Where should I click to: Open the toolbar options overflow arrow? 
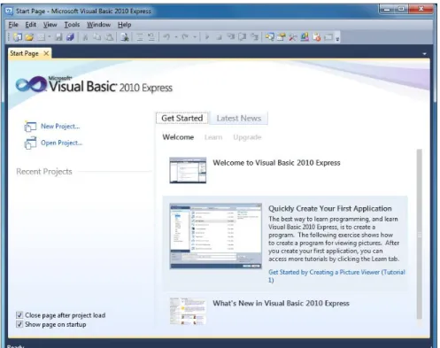(337, 38)
